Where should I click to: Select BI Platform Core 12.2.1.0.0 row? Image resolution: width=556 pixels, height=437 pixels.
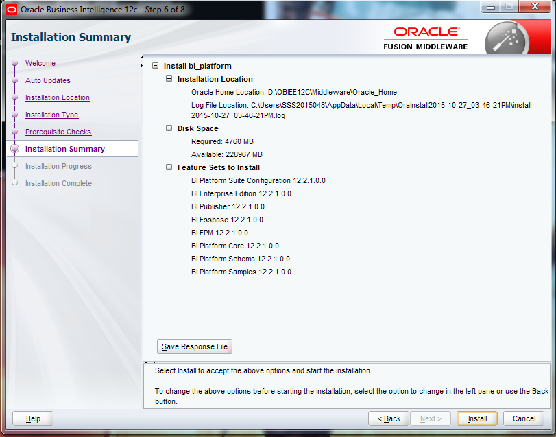[x=235, y=246]
